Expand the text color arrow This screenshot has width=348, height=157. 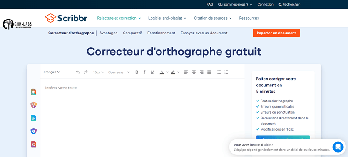pyautogui.click(x=167, y=72)
